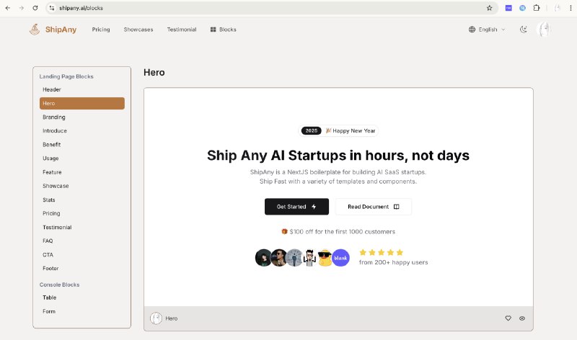The image size is (577, 340).
Task: Click the browser back arrow
Action: pos(8,8)
